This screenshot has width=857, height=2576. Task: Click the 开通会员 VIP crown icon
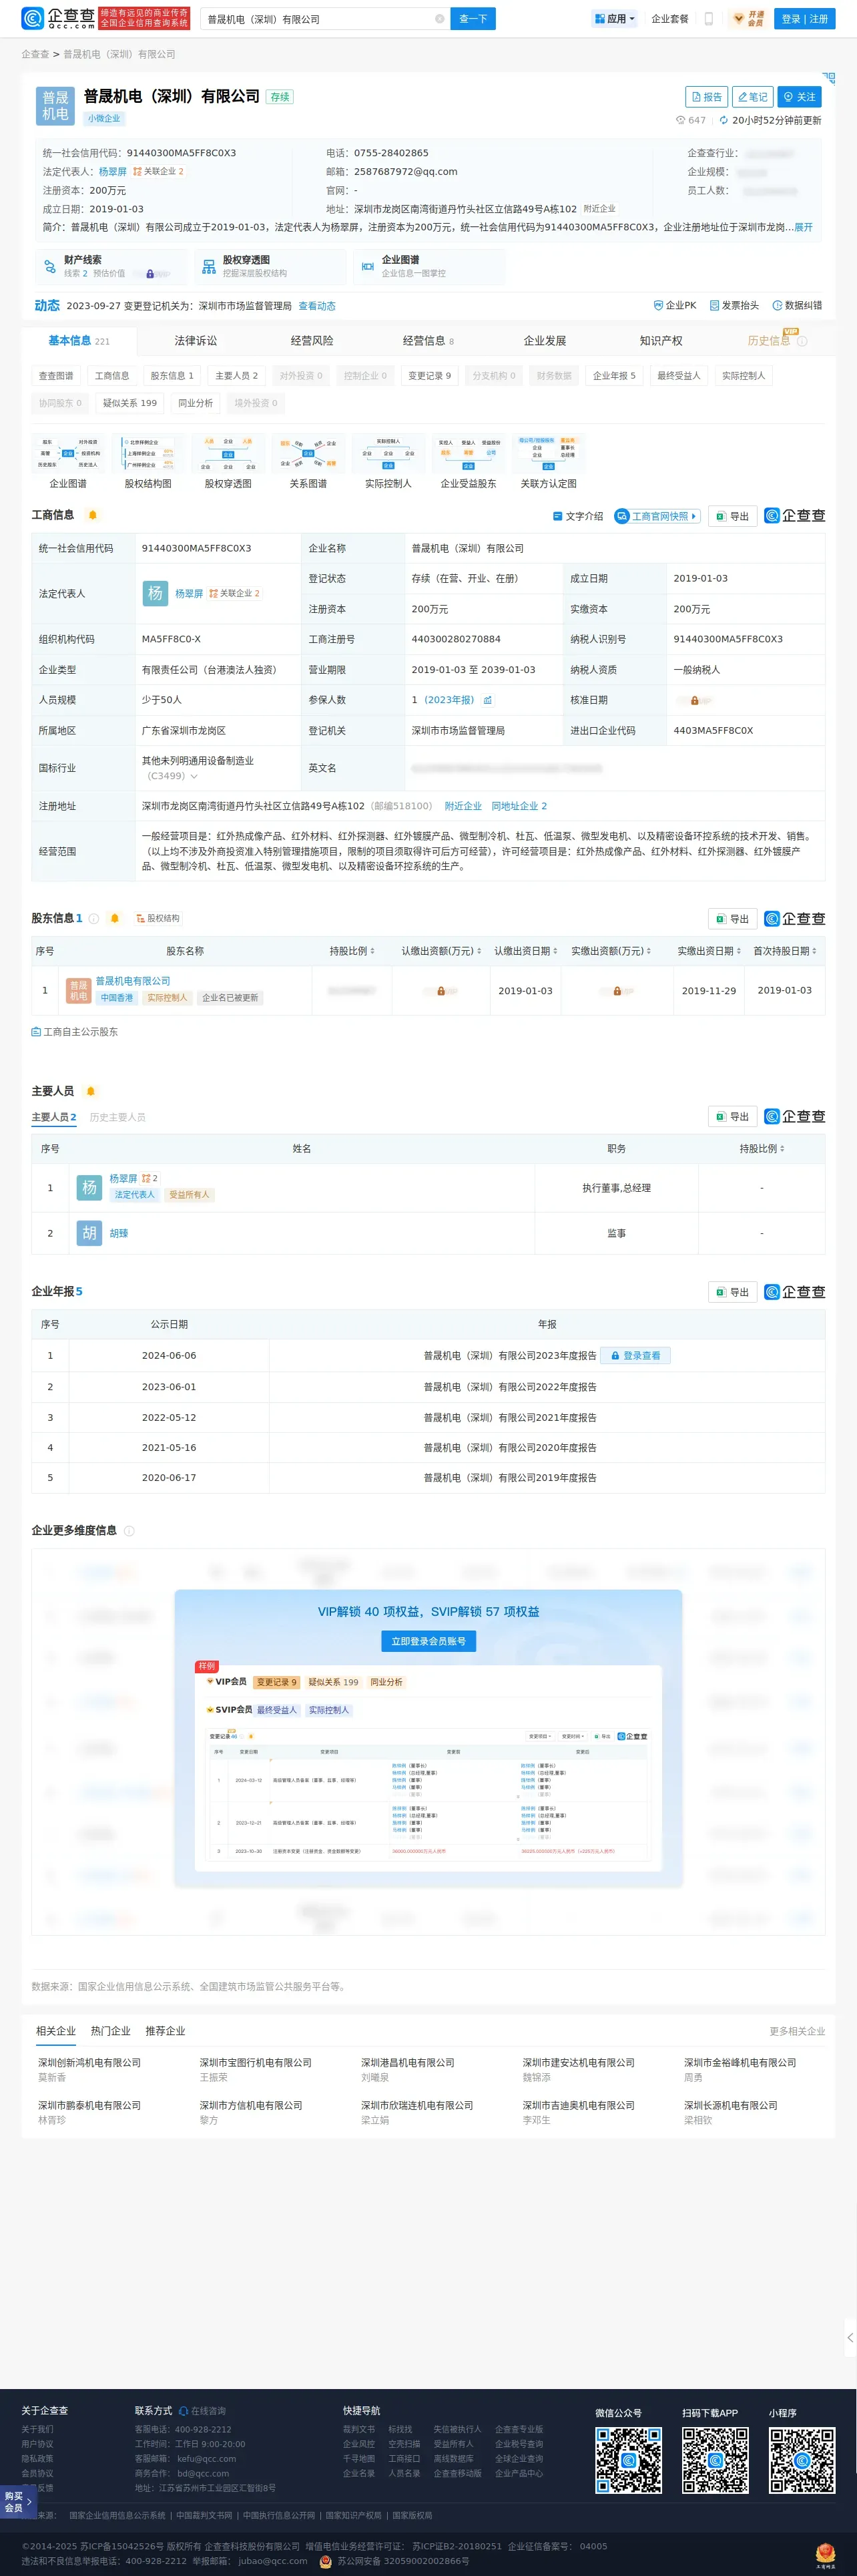[748, 19]
